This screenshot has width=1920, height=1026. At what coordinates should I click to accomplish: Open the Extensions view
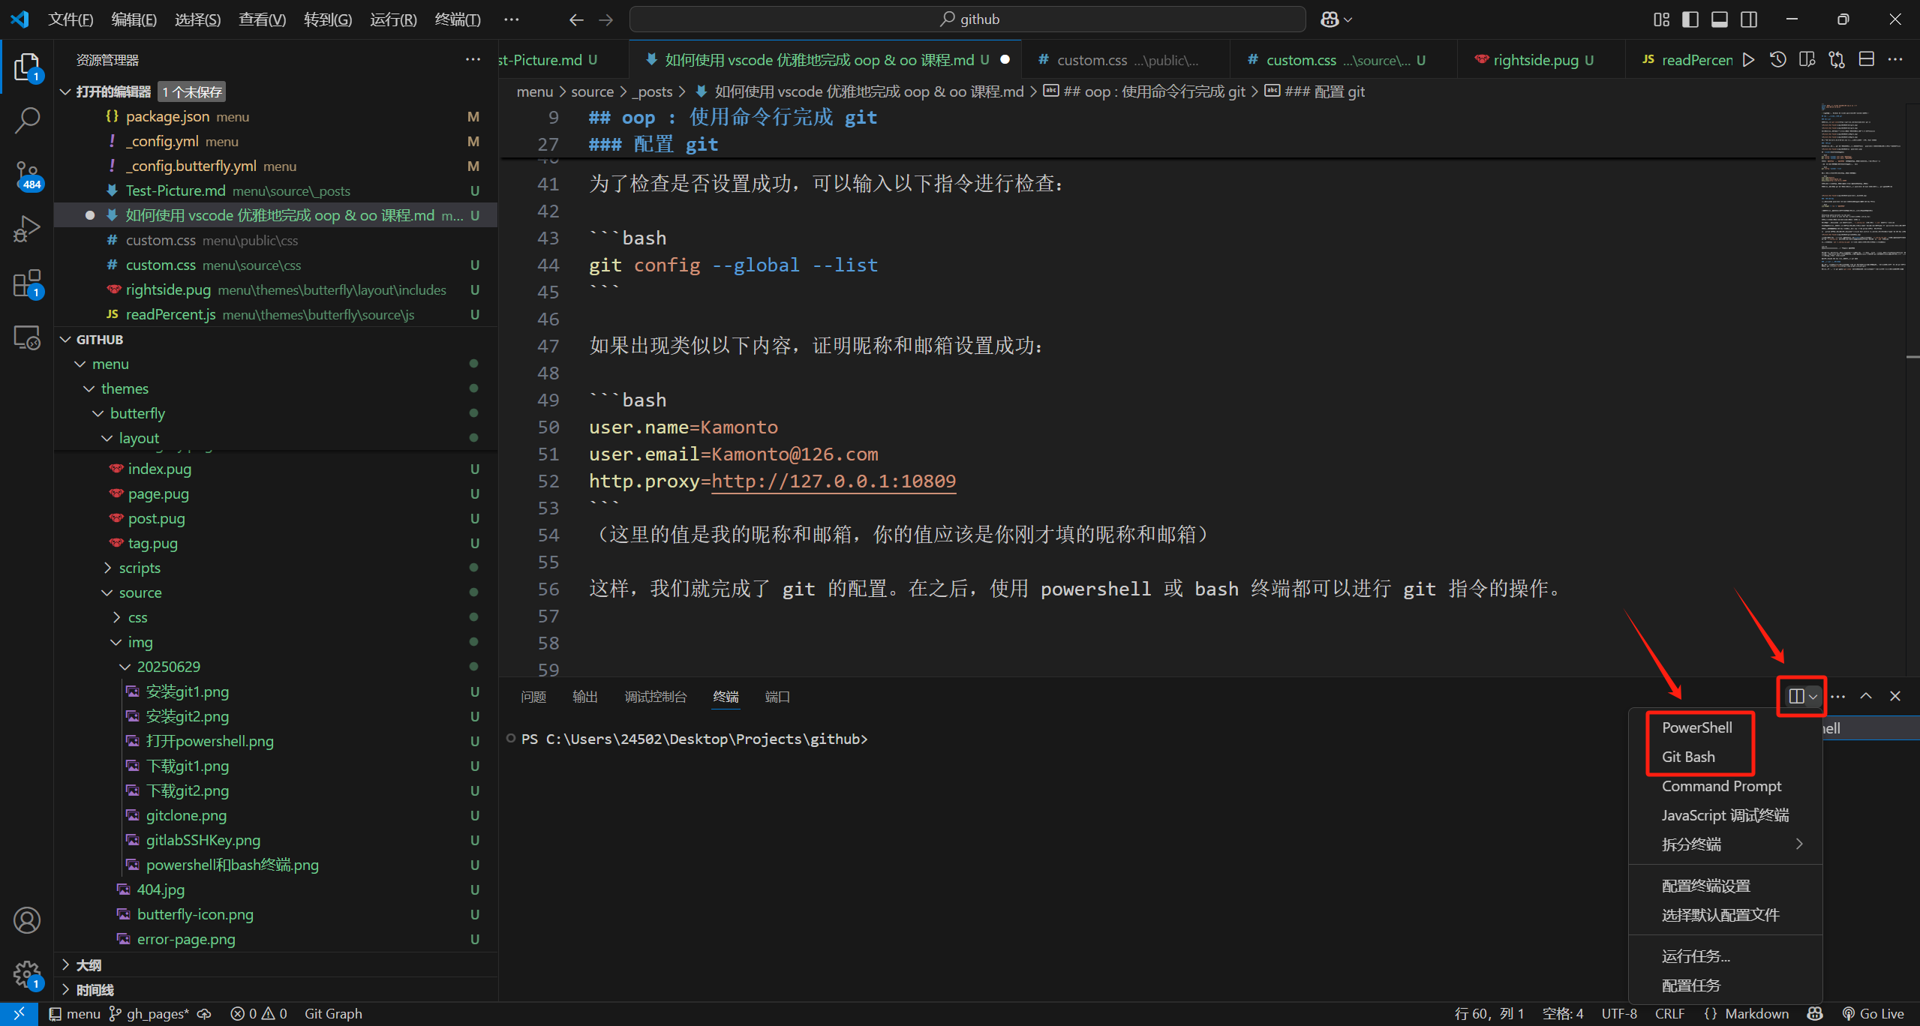27,283
